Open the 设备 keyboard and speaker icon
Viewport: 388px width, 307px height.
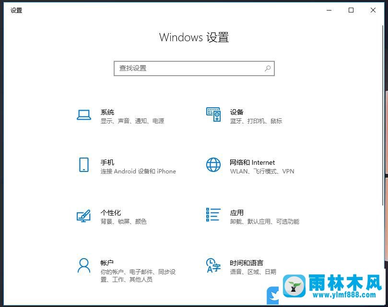pos(213,114)
